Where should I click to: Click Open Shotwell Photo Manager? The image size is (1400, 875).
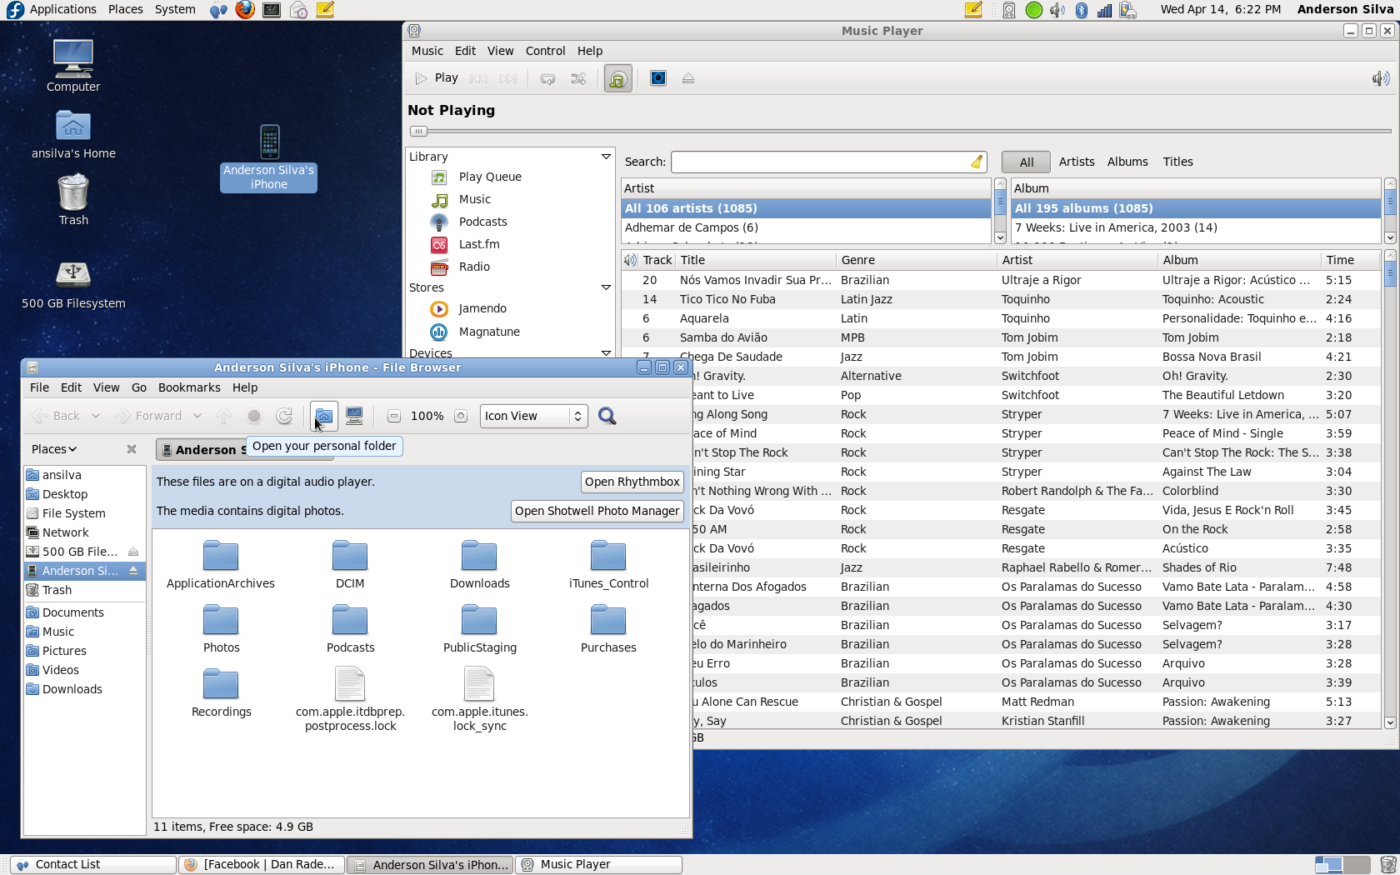597,511
